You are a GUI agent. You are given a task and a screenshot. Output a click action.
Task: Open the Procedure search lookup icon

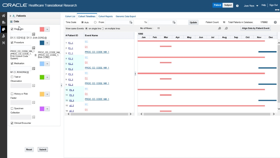tap(34, 48)
